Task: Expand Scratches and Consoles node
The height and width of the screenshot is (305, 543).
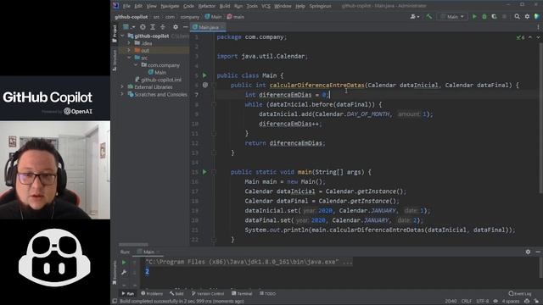Action: (x=122, y=94)
